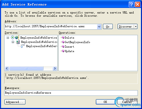Viewport: 142px width, 109px height.
Task: Click the Delete operation text
Action: [x=69, y=38]
